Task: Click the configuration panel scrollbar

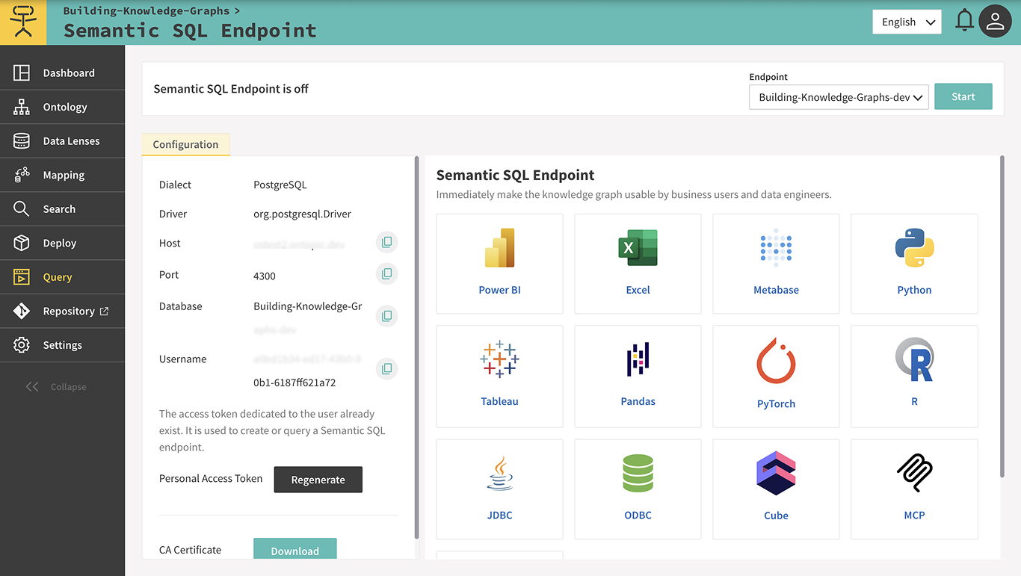Action: tap(417, 347)
